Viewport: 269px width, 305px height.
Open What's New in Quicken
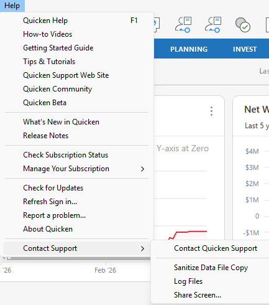pyautogui.click(x=76, y=122)
